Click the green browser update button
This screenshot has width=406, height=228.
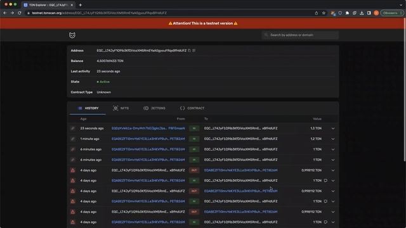(x=391, y=13)
